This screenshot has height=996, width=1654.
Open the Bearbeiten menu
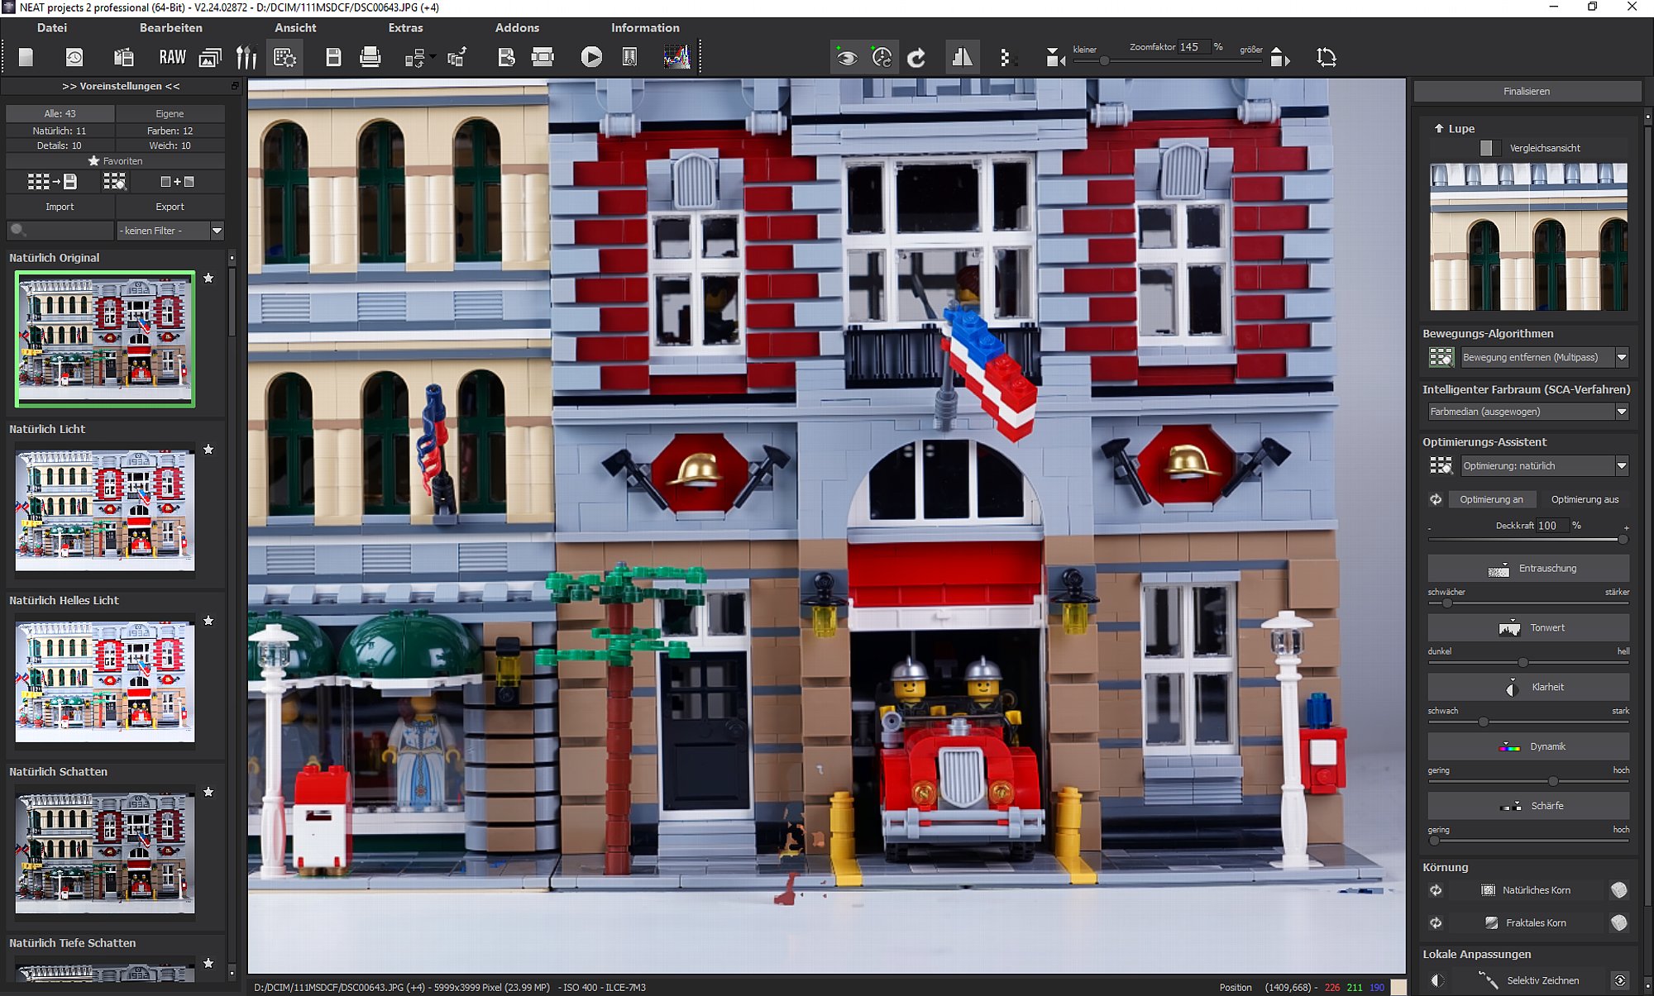[170, 28]
